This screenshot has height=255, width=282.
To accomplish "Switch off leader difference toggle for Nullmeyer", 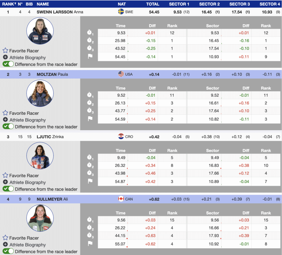I will point(8,251).
